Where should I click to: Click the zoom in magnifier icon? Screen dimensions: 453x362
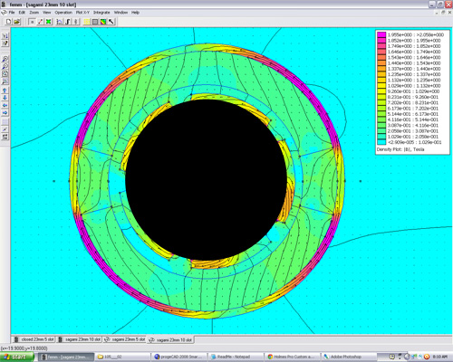tap(5, 59)
